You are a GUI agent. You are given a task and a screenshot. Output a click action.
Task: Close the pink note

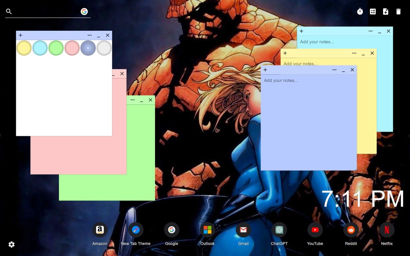(x=122, y=74)
